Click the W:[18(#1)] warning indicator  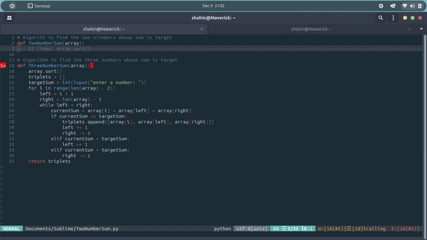point(331,229)
